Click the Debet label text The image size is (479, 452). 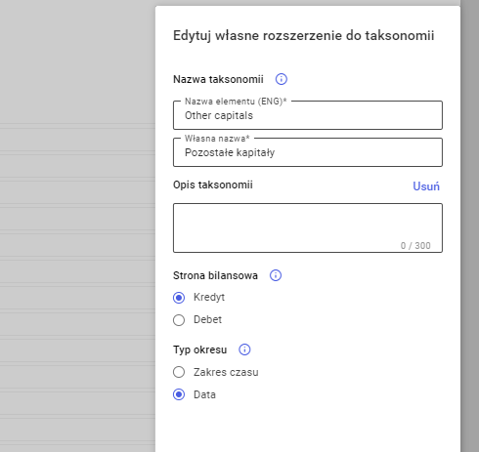coord(207,319)
